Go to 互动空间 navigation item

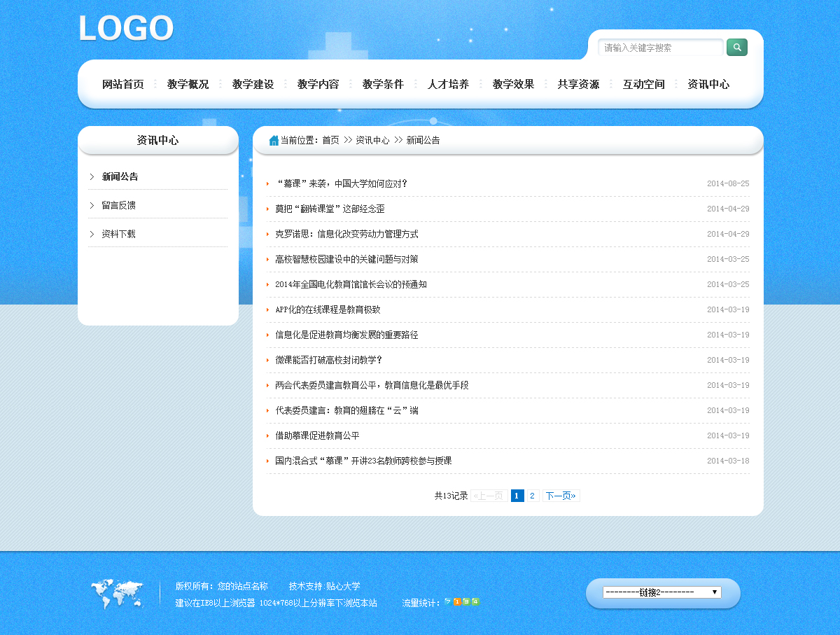tap(643, 85)
